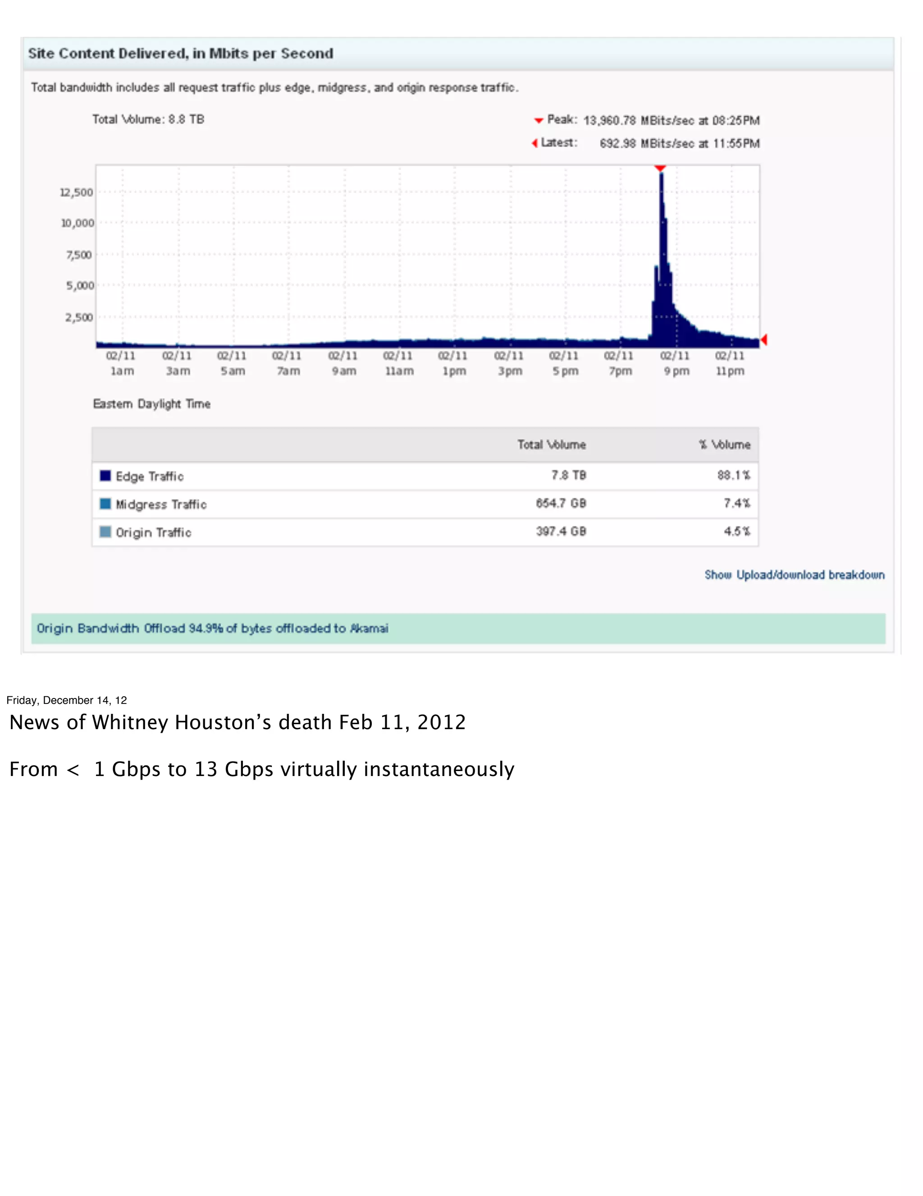This screenshot has height=1196, width=923.
Task: Click the 397.4 GB value cell
Action: [561, 531]
